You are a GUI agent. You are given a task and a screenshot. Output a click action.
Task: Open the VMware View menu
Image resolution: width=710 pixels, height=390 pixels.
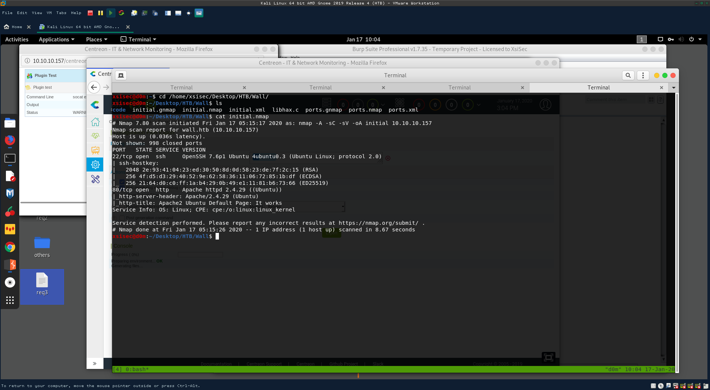point(37,13)
